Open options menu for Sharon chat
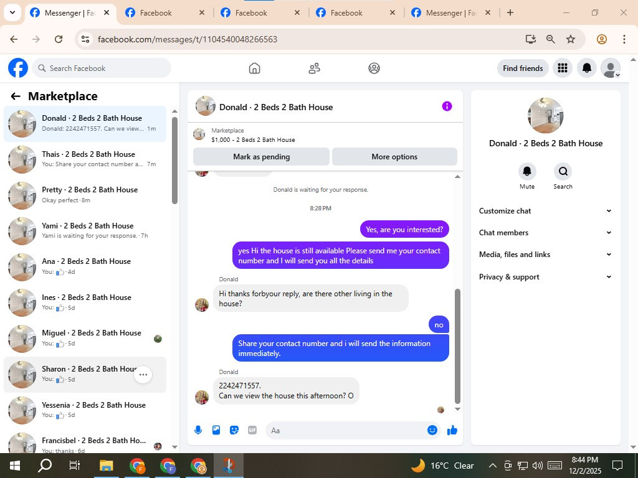 tap(143, 375)
